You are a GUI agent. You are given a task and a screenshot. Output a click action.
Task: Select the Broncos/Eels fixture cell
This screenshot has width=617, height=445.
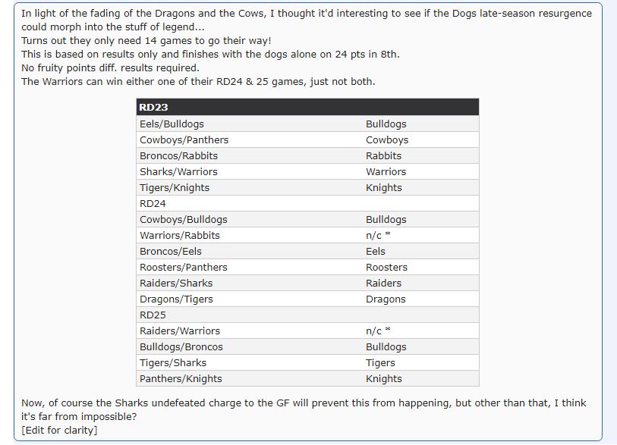[171, 251]
